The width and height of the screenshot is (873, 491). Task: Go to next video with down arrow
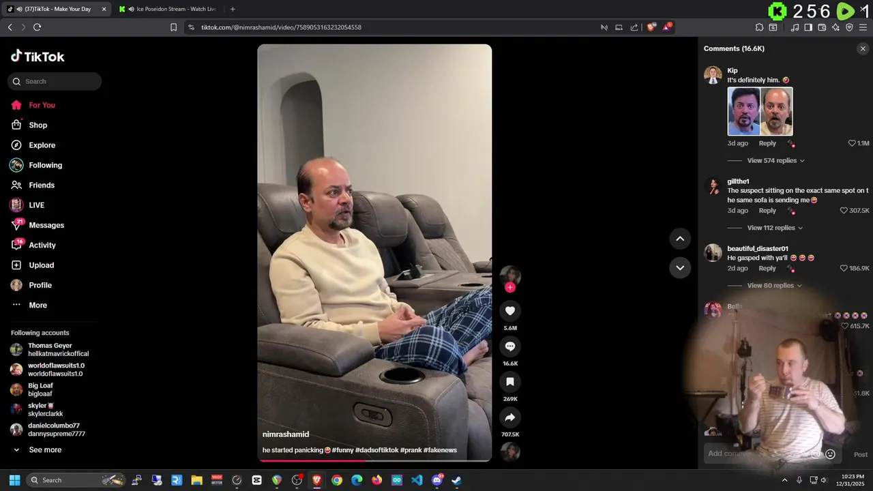pos(680,267)
